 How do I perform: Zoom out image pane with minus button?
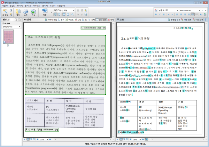[x=38, y=139]
